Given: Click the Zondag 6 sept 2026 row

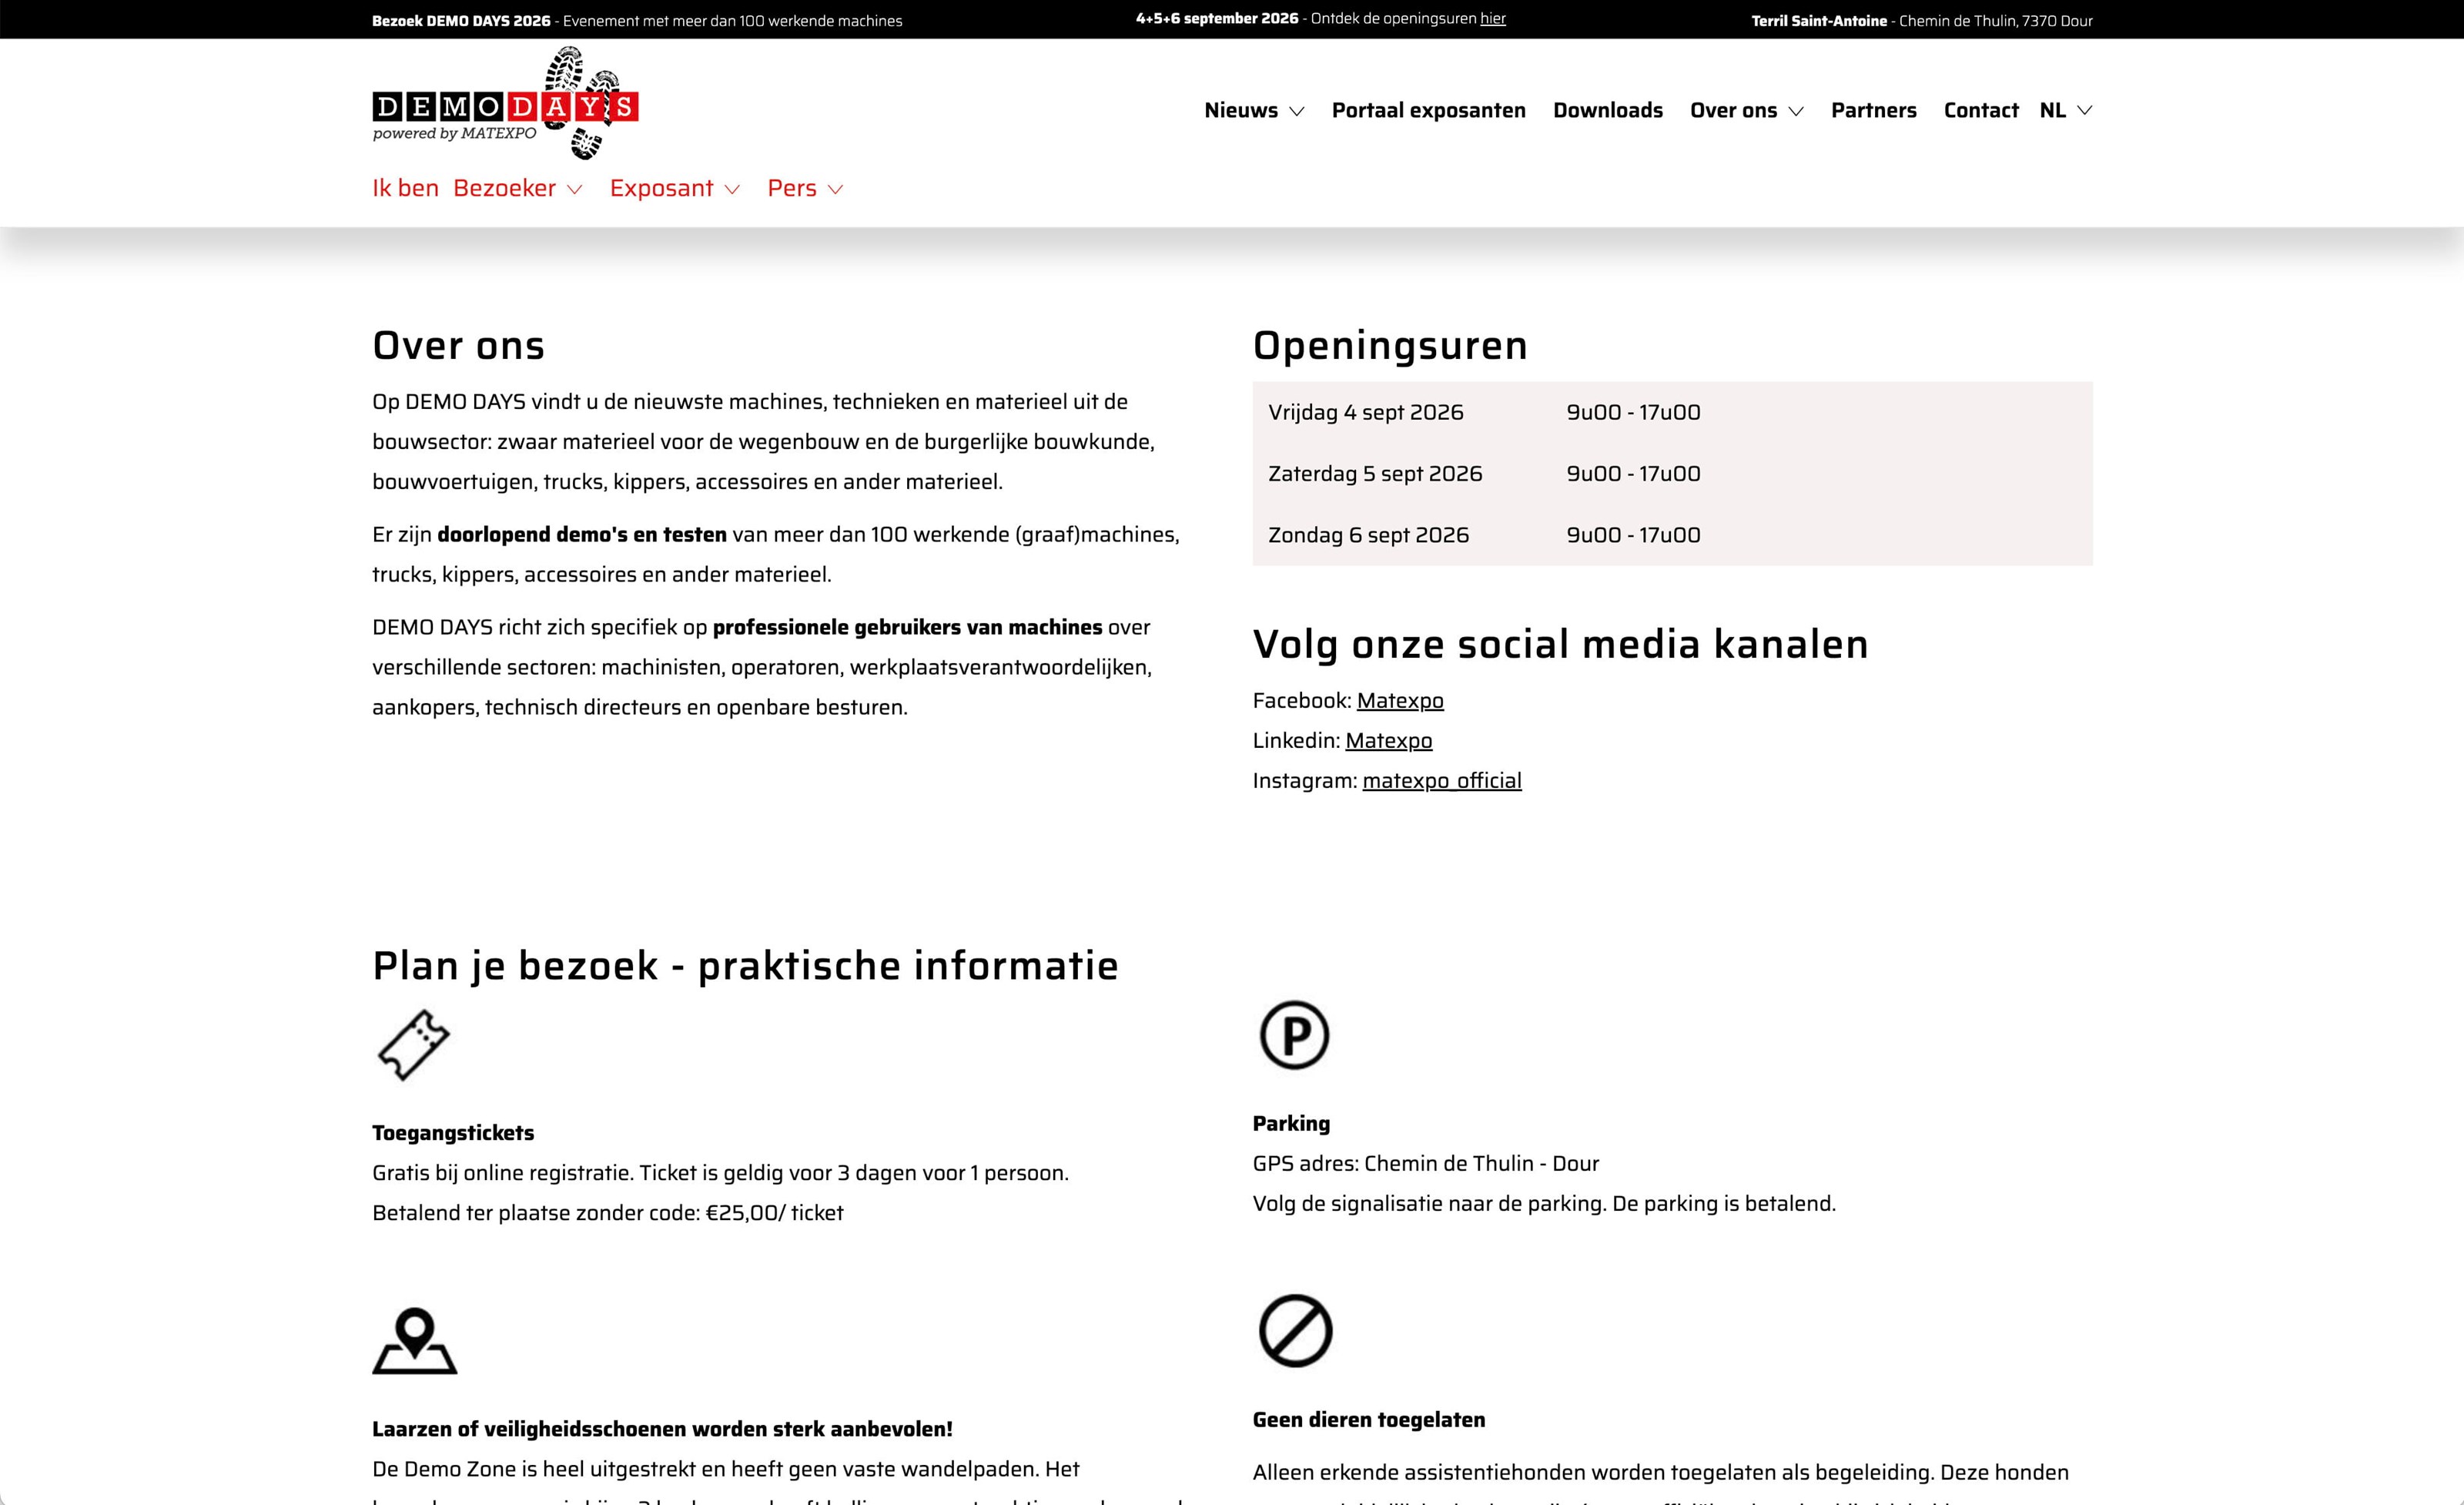Looking at the screenshot, I should (1672, 535).
